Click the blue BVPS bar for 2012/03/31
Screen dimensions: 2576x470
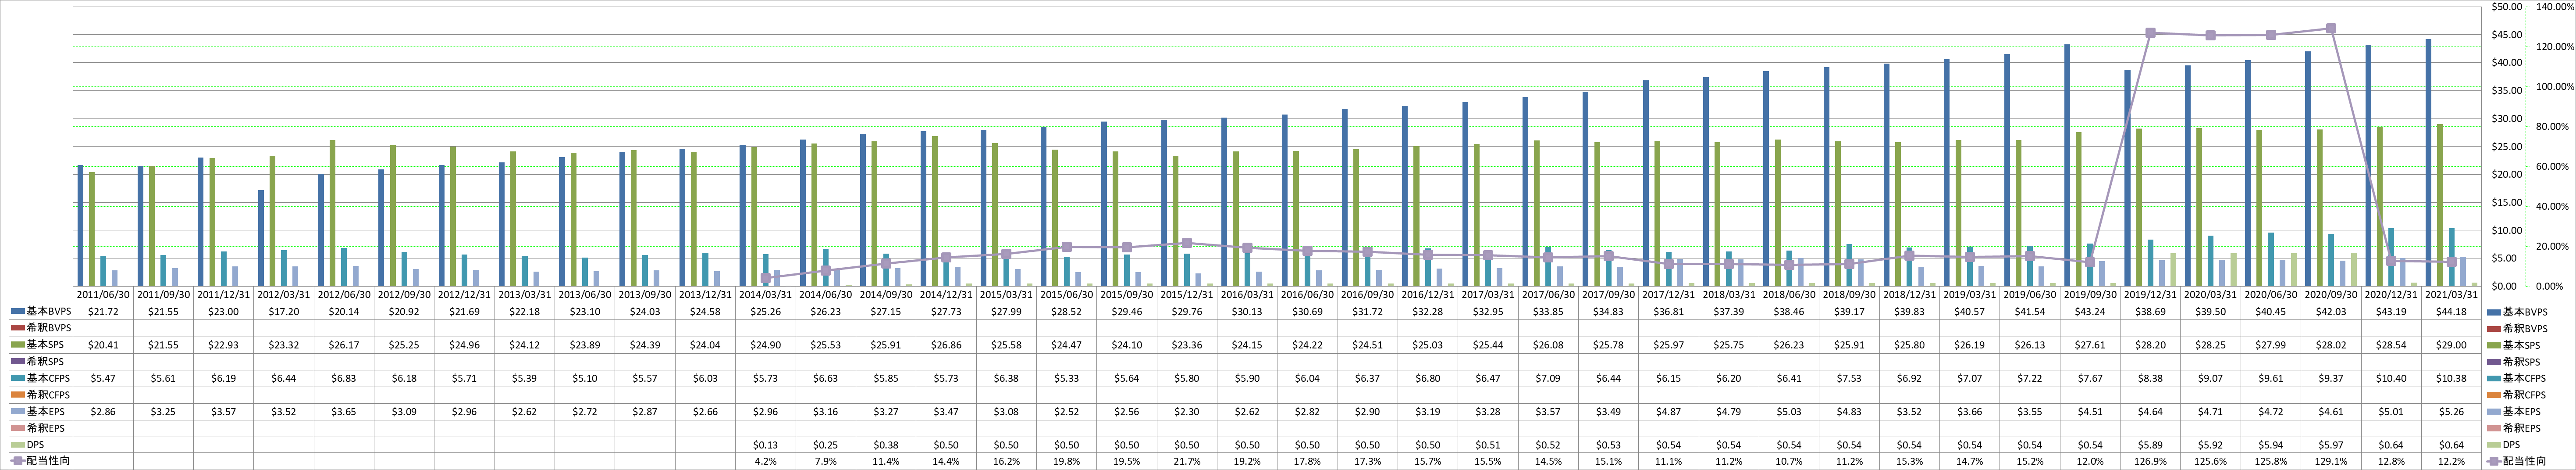pos(261,238)
